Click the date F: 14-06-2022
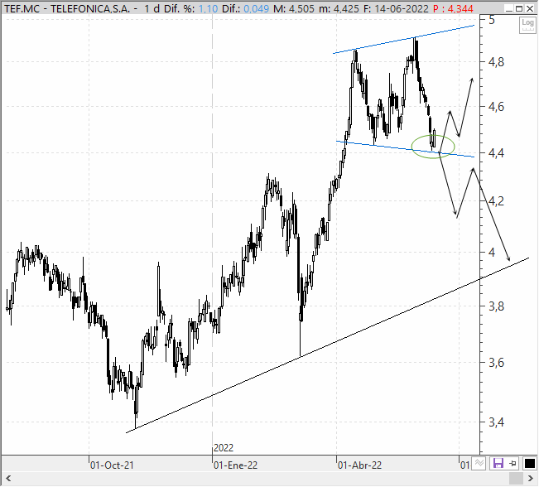Image resolution: width=539 pixels, height=487 pixels. click(x=396, y=8)
